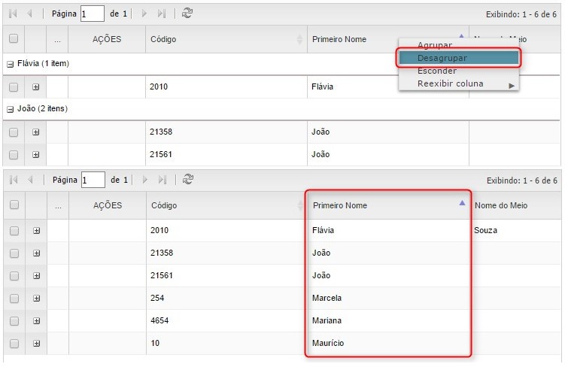Choose Esconder from the context menu

(437, 71)
